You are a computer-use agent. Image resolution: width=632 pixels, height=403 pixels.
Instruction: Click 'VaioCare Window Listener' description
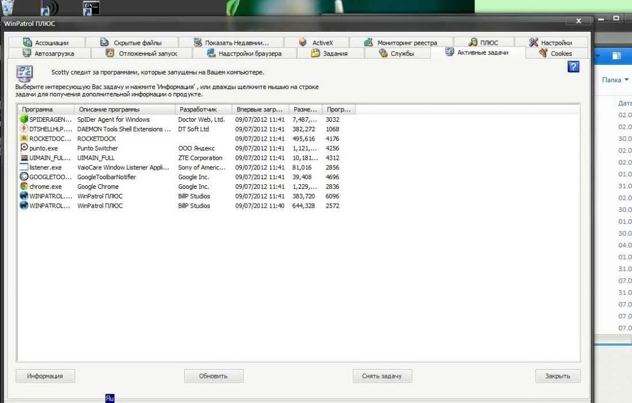pyautogui.click(x=124, y=168)
